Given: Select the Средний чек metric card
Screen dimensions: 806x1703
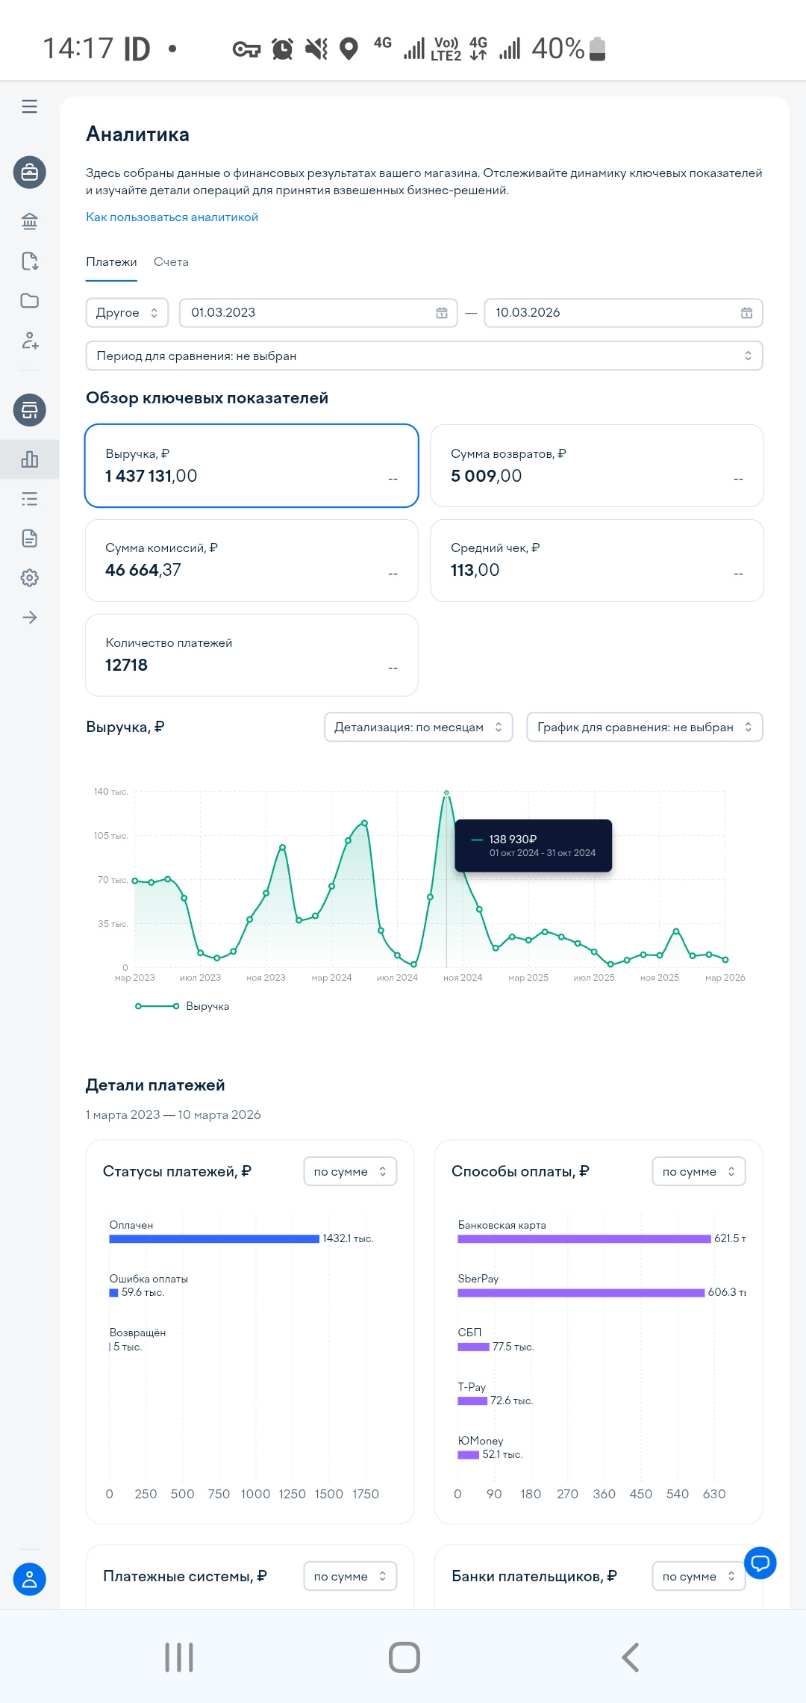Looking at the screenshot, I should point(597,560).
